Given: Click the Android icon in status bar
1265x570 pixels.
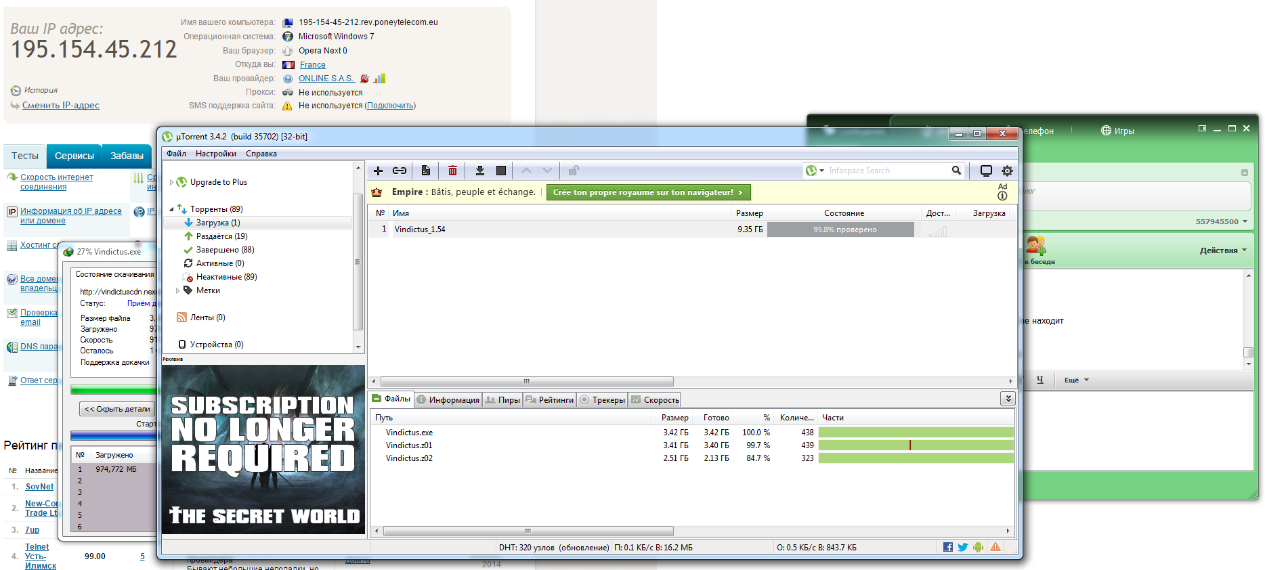Looking at the screenshot, I should click(978, 547).
